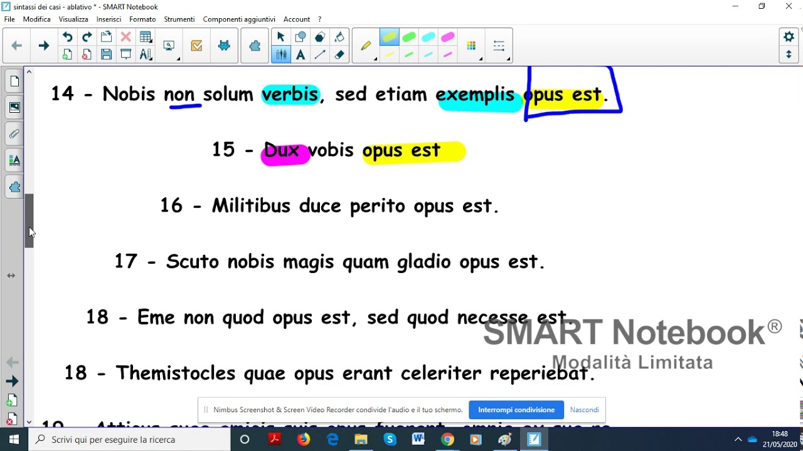
Task: Redo the last action
Action: 87,37
